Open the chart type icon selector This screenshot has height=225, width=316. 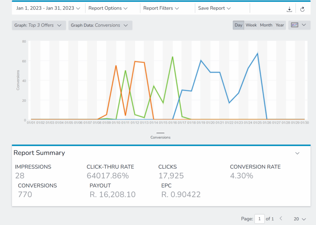[x=298, y=25]
